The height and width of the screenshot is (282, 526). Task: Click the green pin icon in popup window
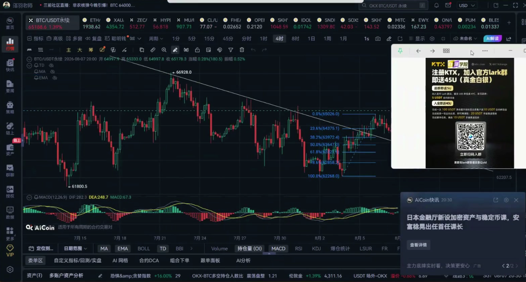[x=400, y=51]
